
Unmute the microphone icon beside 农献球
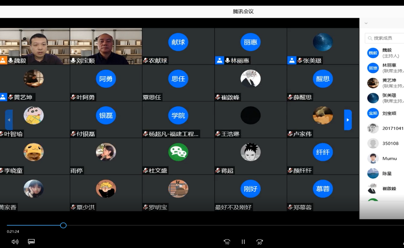click(146, 61)
